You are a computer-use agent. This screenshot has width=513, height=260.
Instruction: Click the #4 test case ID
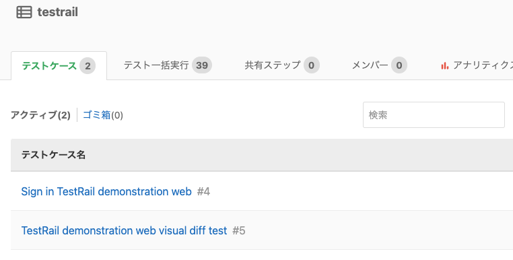pos(203,191)
